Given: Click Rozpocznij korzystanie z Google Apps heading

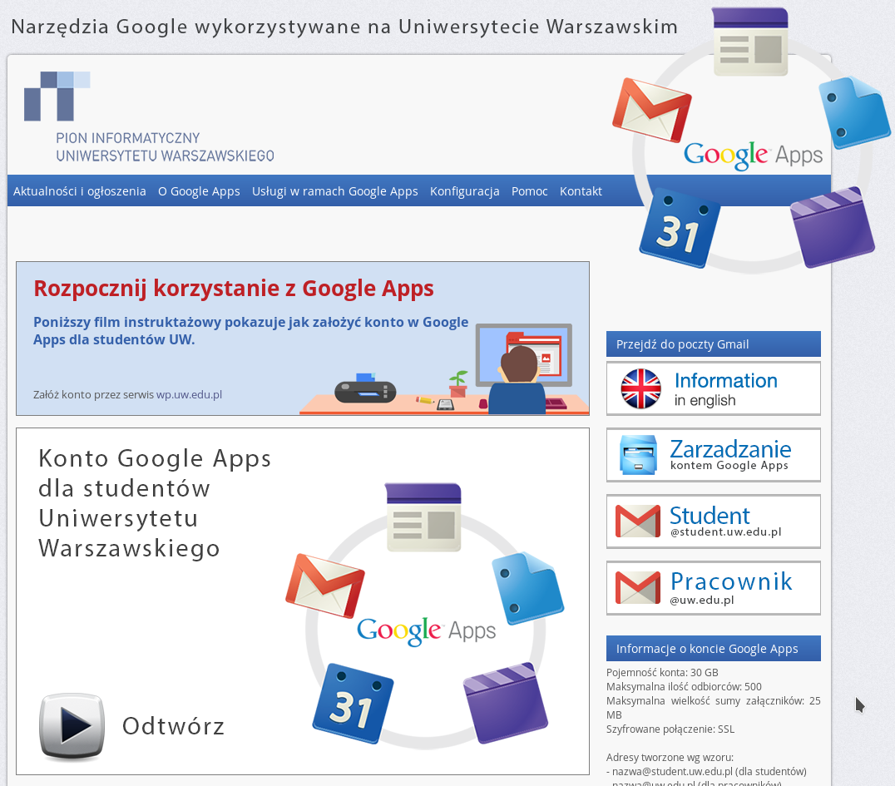Looking at the screenshot, I should click(x=234, y=289).
